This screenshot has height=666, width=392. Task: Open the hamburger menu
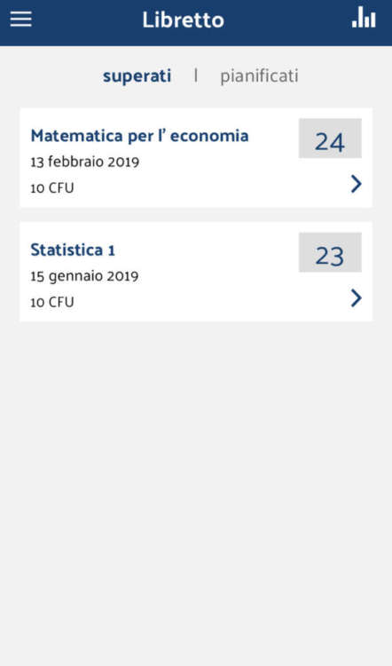[x=20, y=20]
